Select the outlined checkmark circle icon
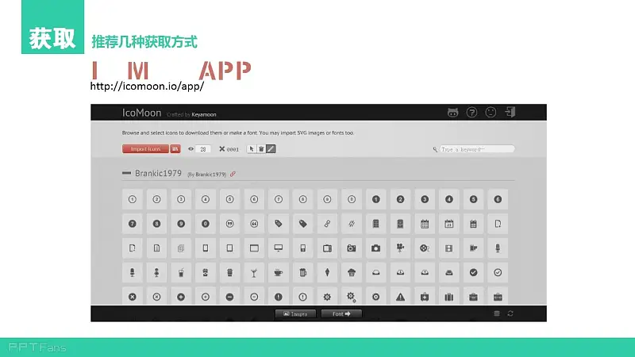This screenshot has width=635, height=357. tap(498, 272)
